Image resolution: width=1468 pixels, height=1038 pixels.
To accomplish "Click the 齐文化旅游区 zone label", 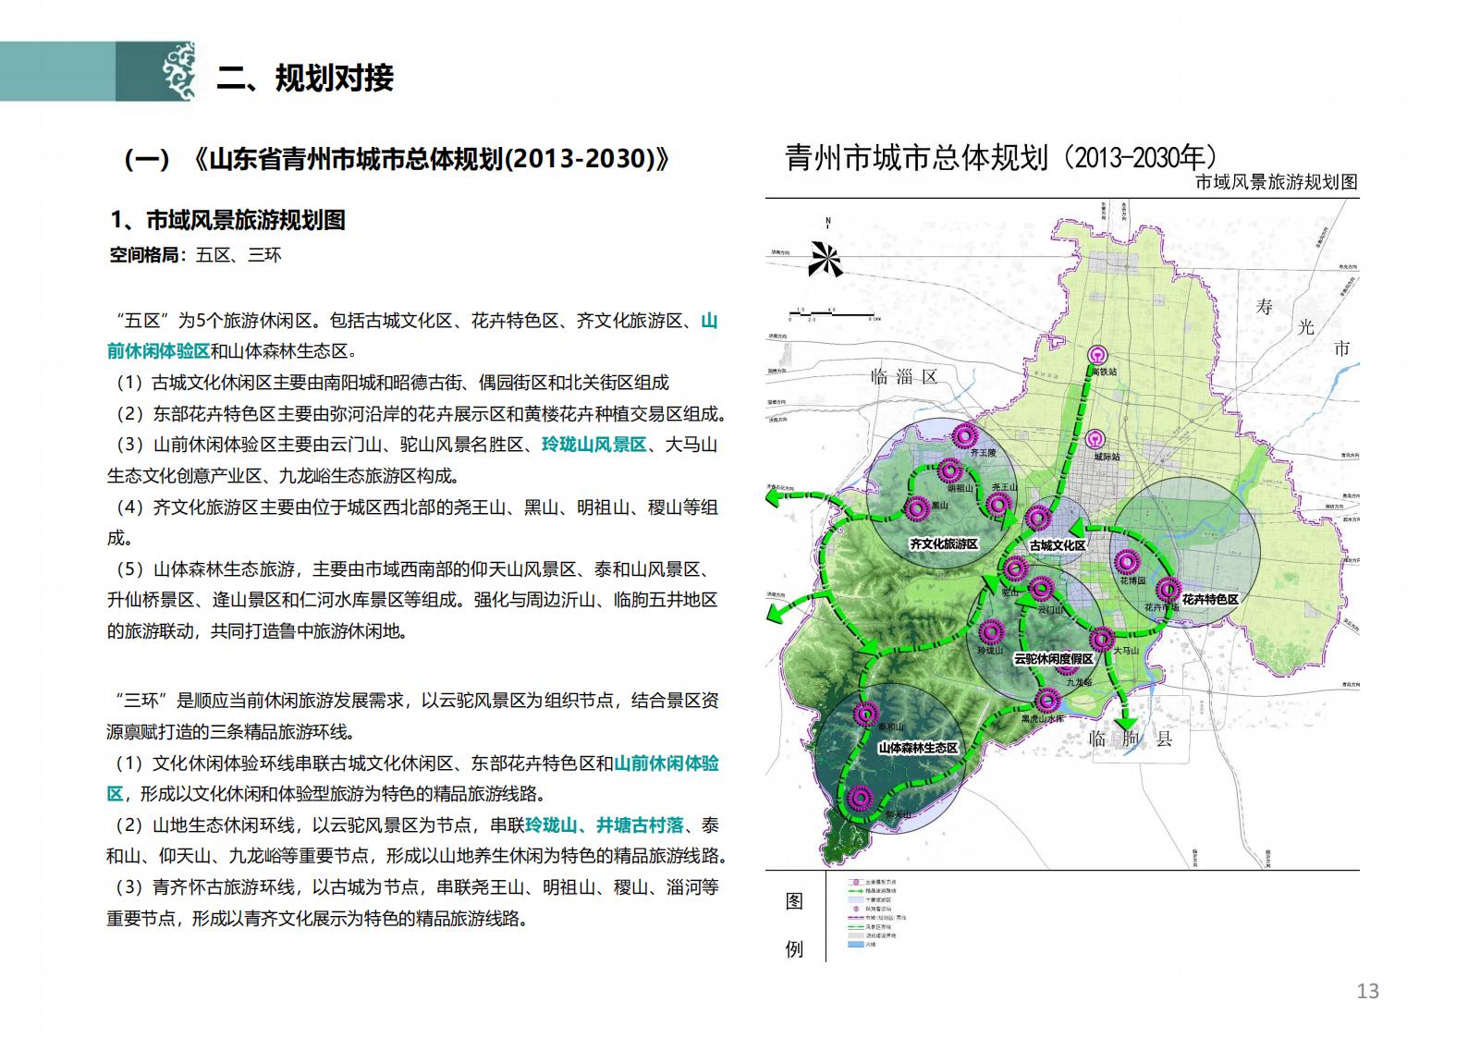I will pos(944,543).
